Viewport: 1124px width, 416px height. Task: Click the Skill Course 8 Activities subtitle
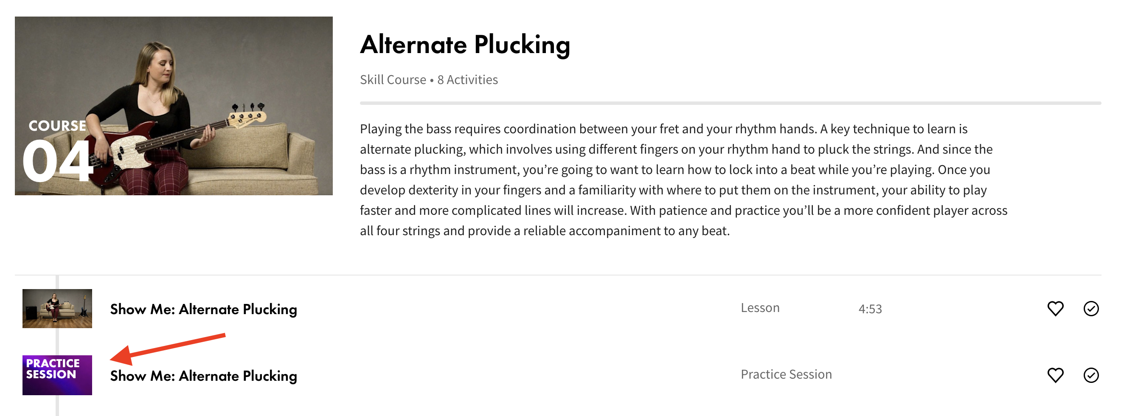[x=428, y=79]
